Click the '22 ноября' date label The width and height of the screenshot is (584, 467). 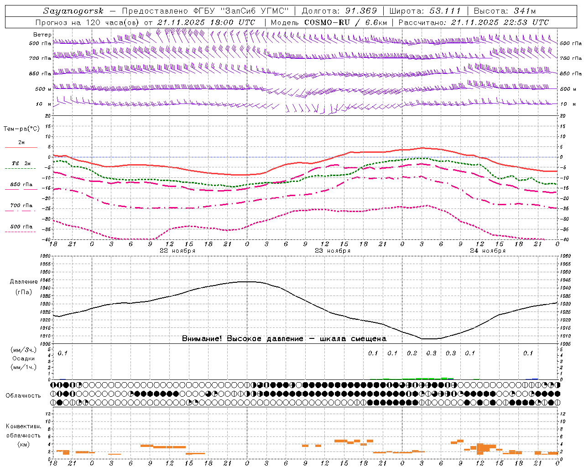click(x=177, y=251)
